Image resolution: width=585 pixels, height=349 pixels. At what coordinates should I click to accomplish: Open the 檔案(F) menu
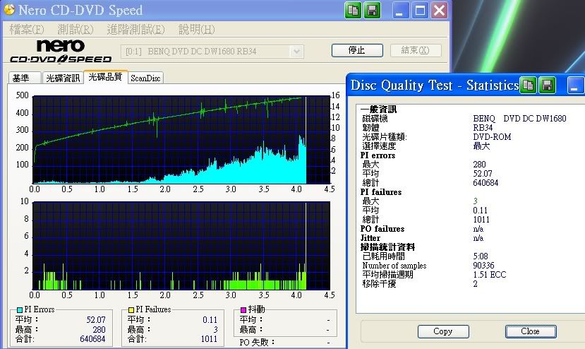pos(27,29)
